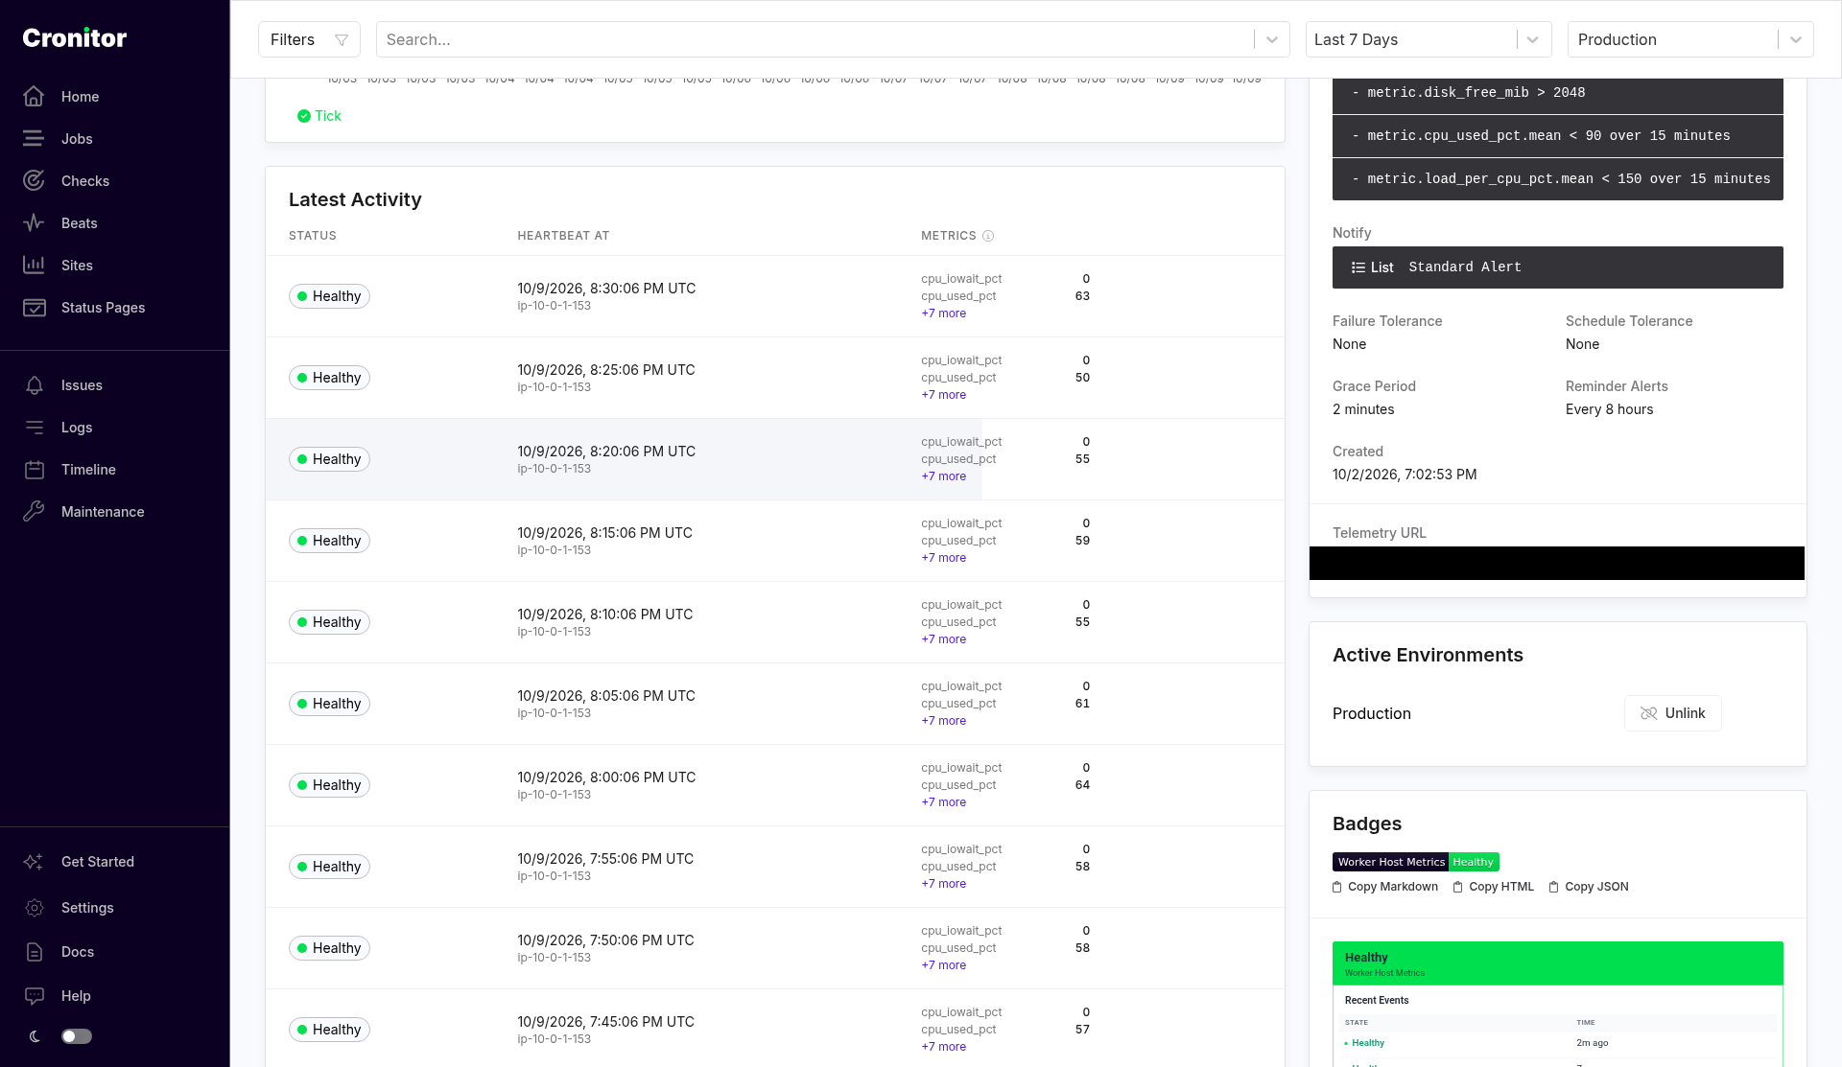Image resolution: width=1842 pixels, height=1067 pixels.
Task: Open the Maintenance wrench icon
Action: [x=35, y=512]
